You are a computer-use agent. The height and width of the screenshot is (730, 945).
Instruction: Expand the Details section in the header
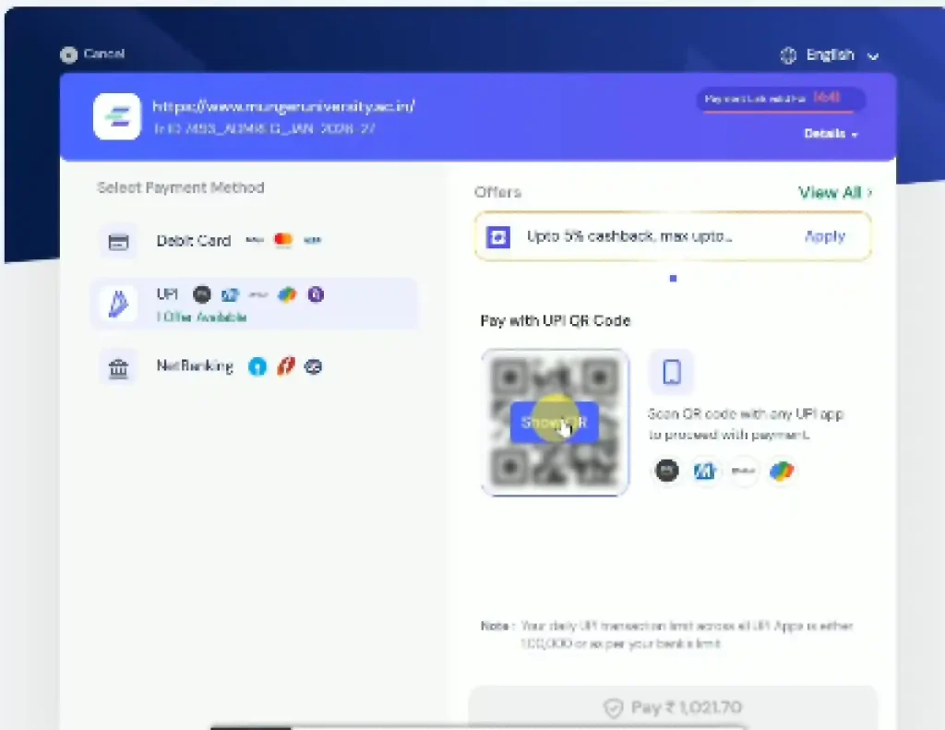831,133
